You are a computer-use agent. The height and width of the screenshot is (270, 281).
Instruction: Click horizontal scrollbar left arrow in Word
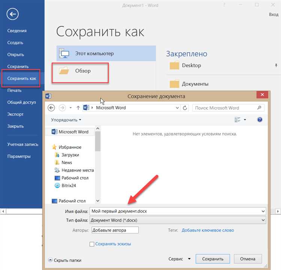coord(3,211)
